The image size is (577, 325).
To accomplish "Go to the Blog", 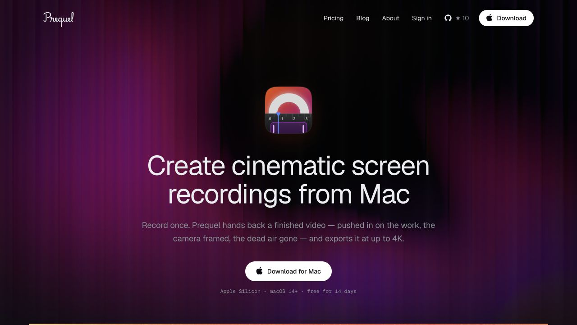I will 363,18.
